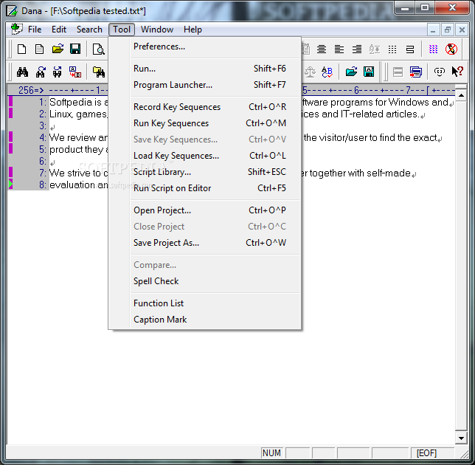The height and width of the screenshot is (465, 475).
Task: Click the vertical scrollbar up arrow
Action: click(461, 96)
